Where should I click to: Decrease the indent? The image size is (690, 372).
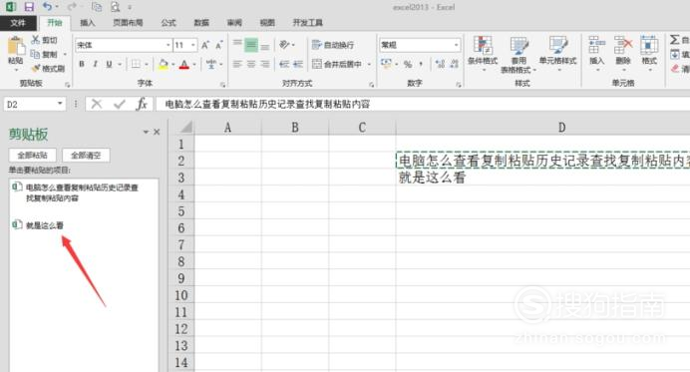coord(284,64)
